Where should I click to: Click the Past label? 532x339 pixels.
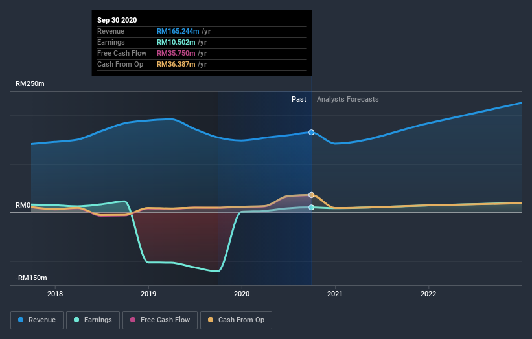[x=299, y=99]
